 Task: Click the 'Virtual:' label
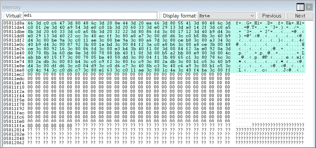14,16
